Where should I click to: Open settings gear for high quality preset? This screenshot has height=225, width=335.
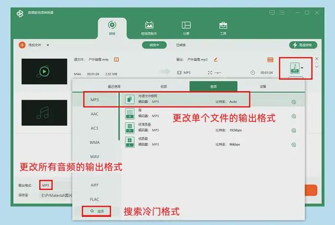pos(294,116)
